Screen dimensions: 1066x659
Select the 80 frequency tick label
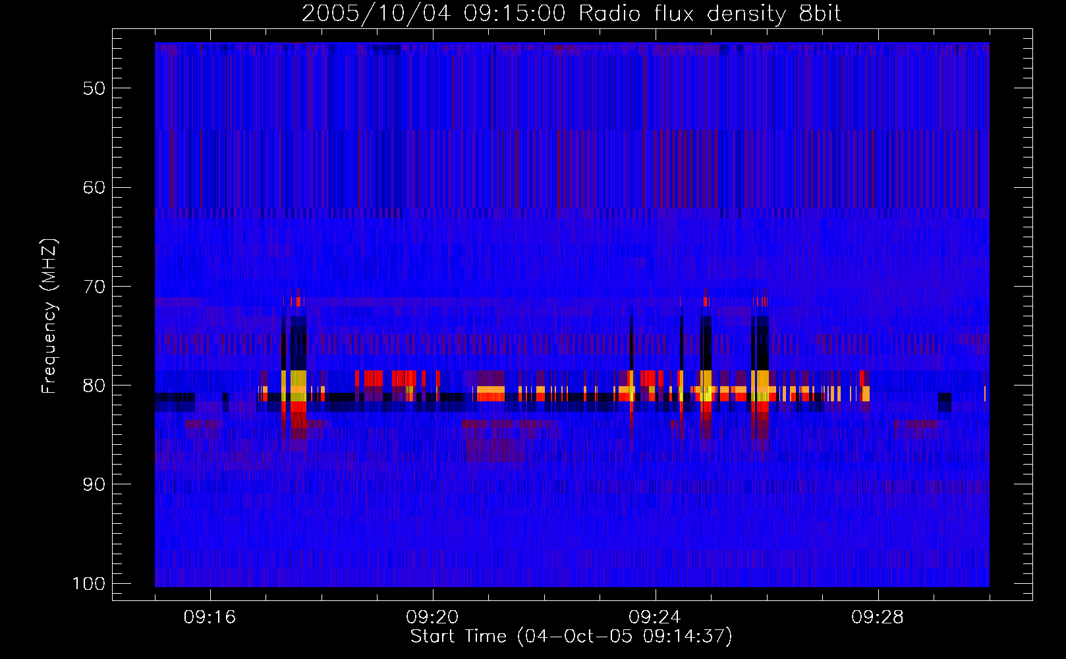click(94, 386)
